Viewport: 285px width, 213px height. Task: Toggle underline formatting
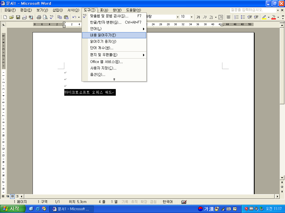pyautogui.click(x=211, y=17)
